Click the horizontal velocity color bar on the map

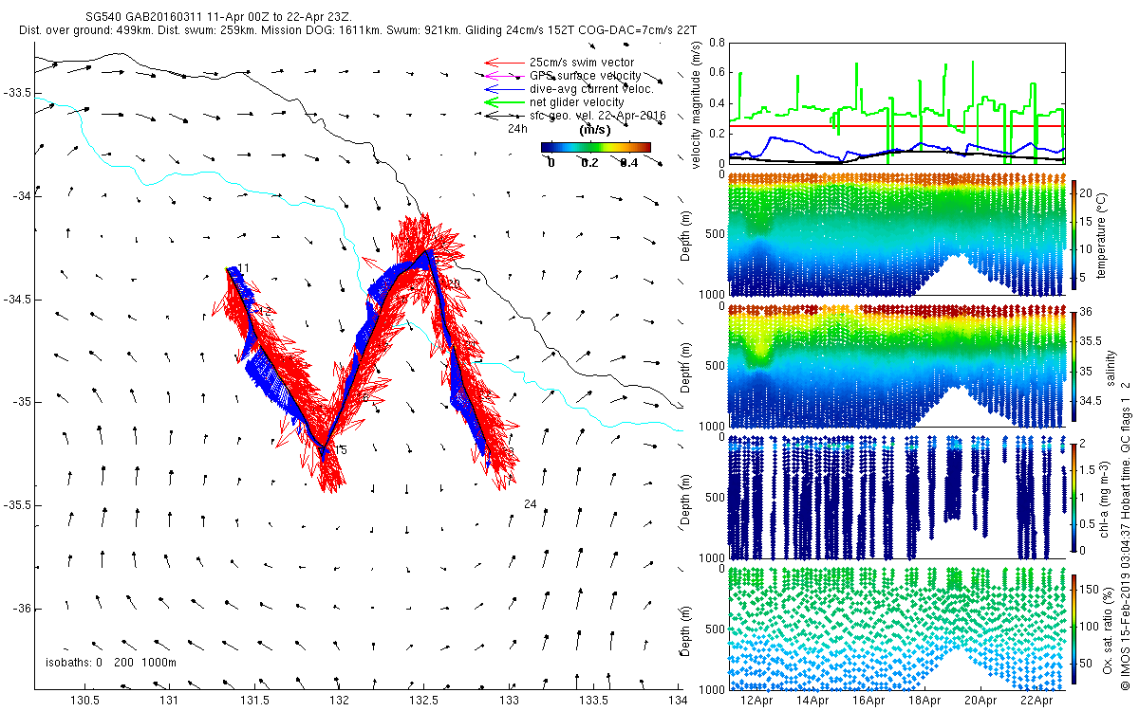pyautogui.click(x=596, y=147)
